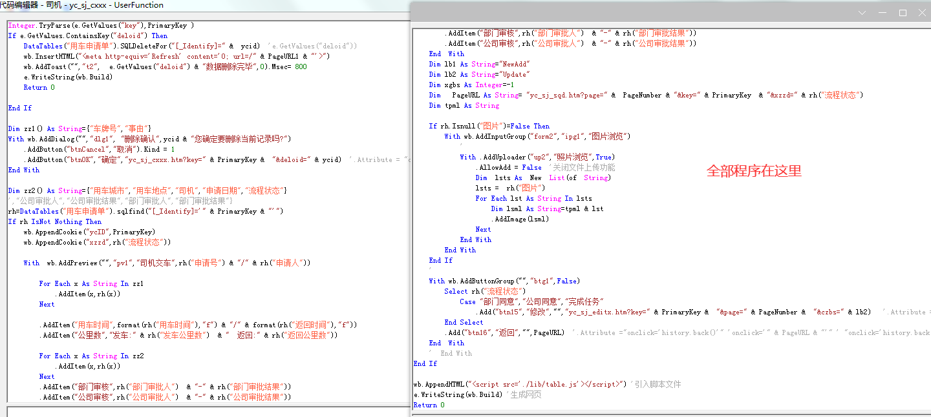
Task: Click '.AddItem("部门审核"' in the left window
Action: [x=165, y=387]
